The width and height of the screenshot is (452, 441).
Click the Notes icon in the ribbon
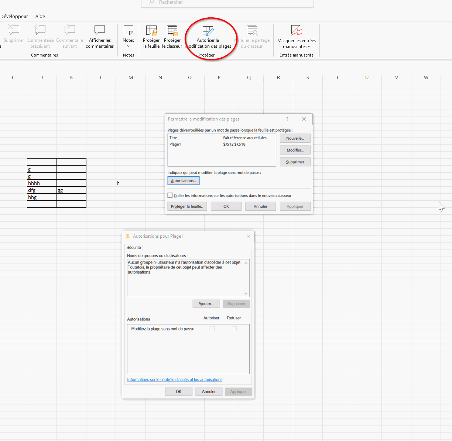(x=128, y=30)
